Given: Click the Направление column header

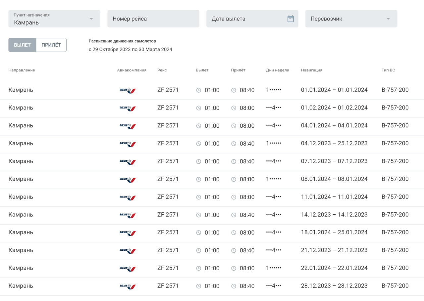Looking at the screenshot, I should [x=22, y=70].
